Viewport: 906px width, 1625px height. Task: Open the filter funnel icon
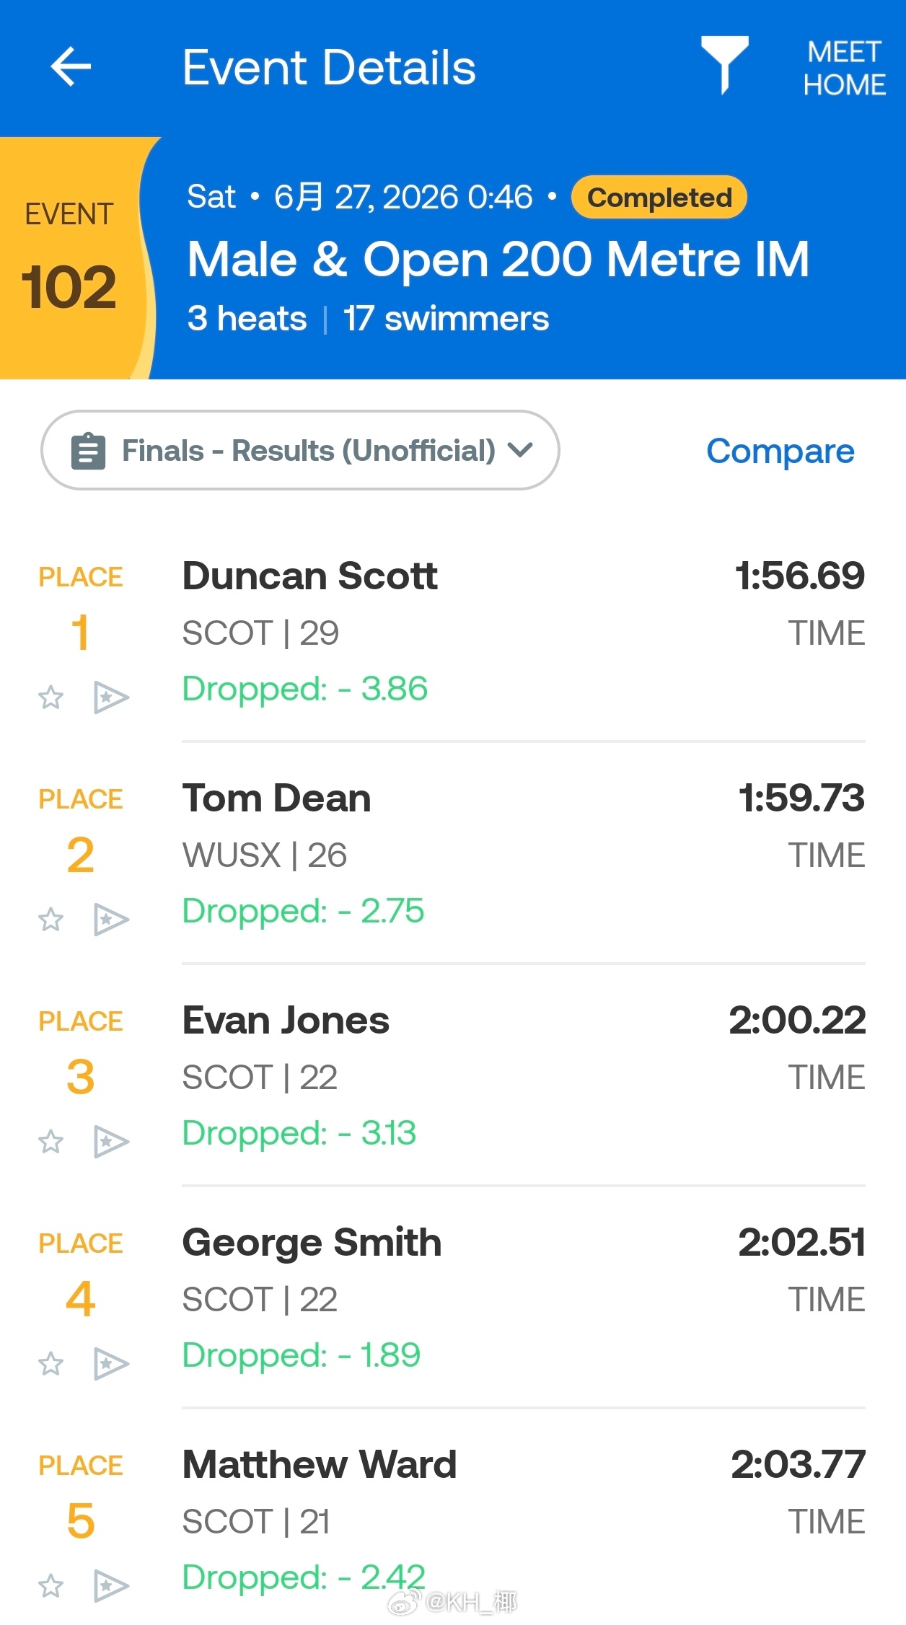(x=724, y=65)
